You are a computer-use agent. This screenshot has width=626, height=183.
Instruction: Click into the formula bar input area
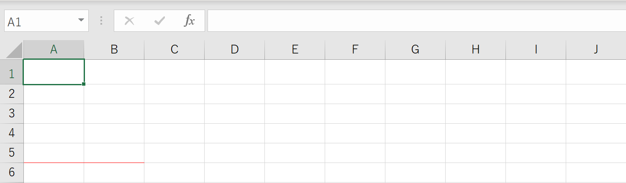(416, 21)
